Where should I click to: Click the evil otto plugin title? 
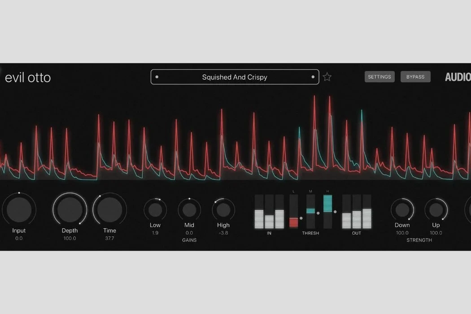coord(28,78)
